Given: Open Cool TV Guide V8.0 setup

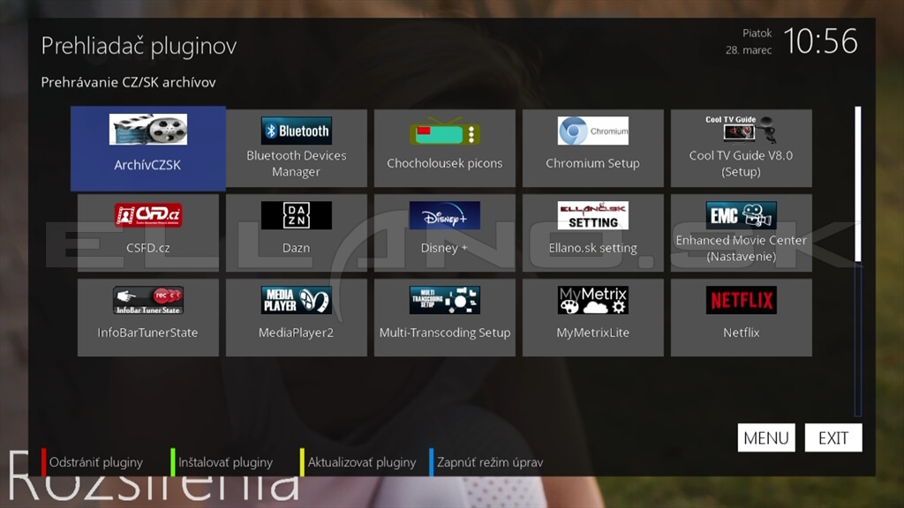Looking at the screenshot, I should pos(742,148).
